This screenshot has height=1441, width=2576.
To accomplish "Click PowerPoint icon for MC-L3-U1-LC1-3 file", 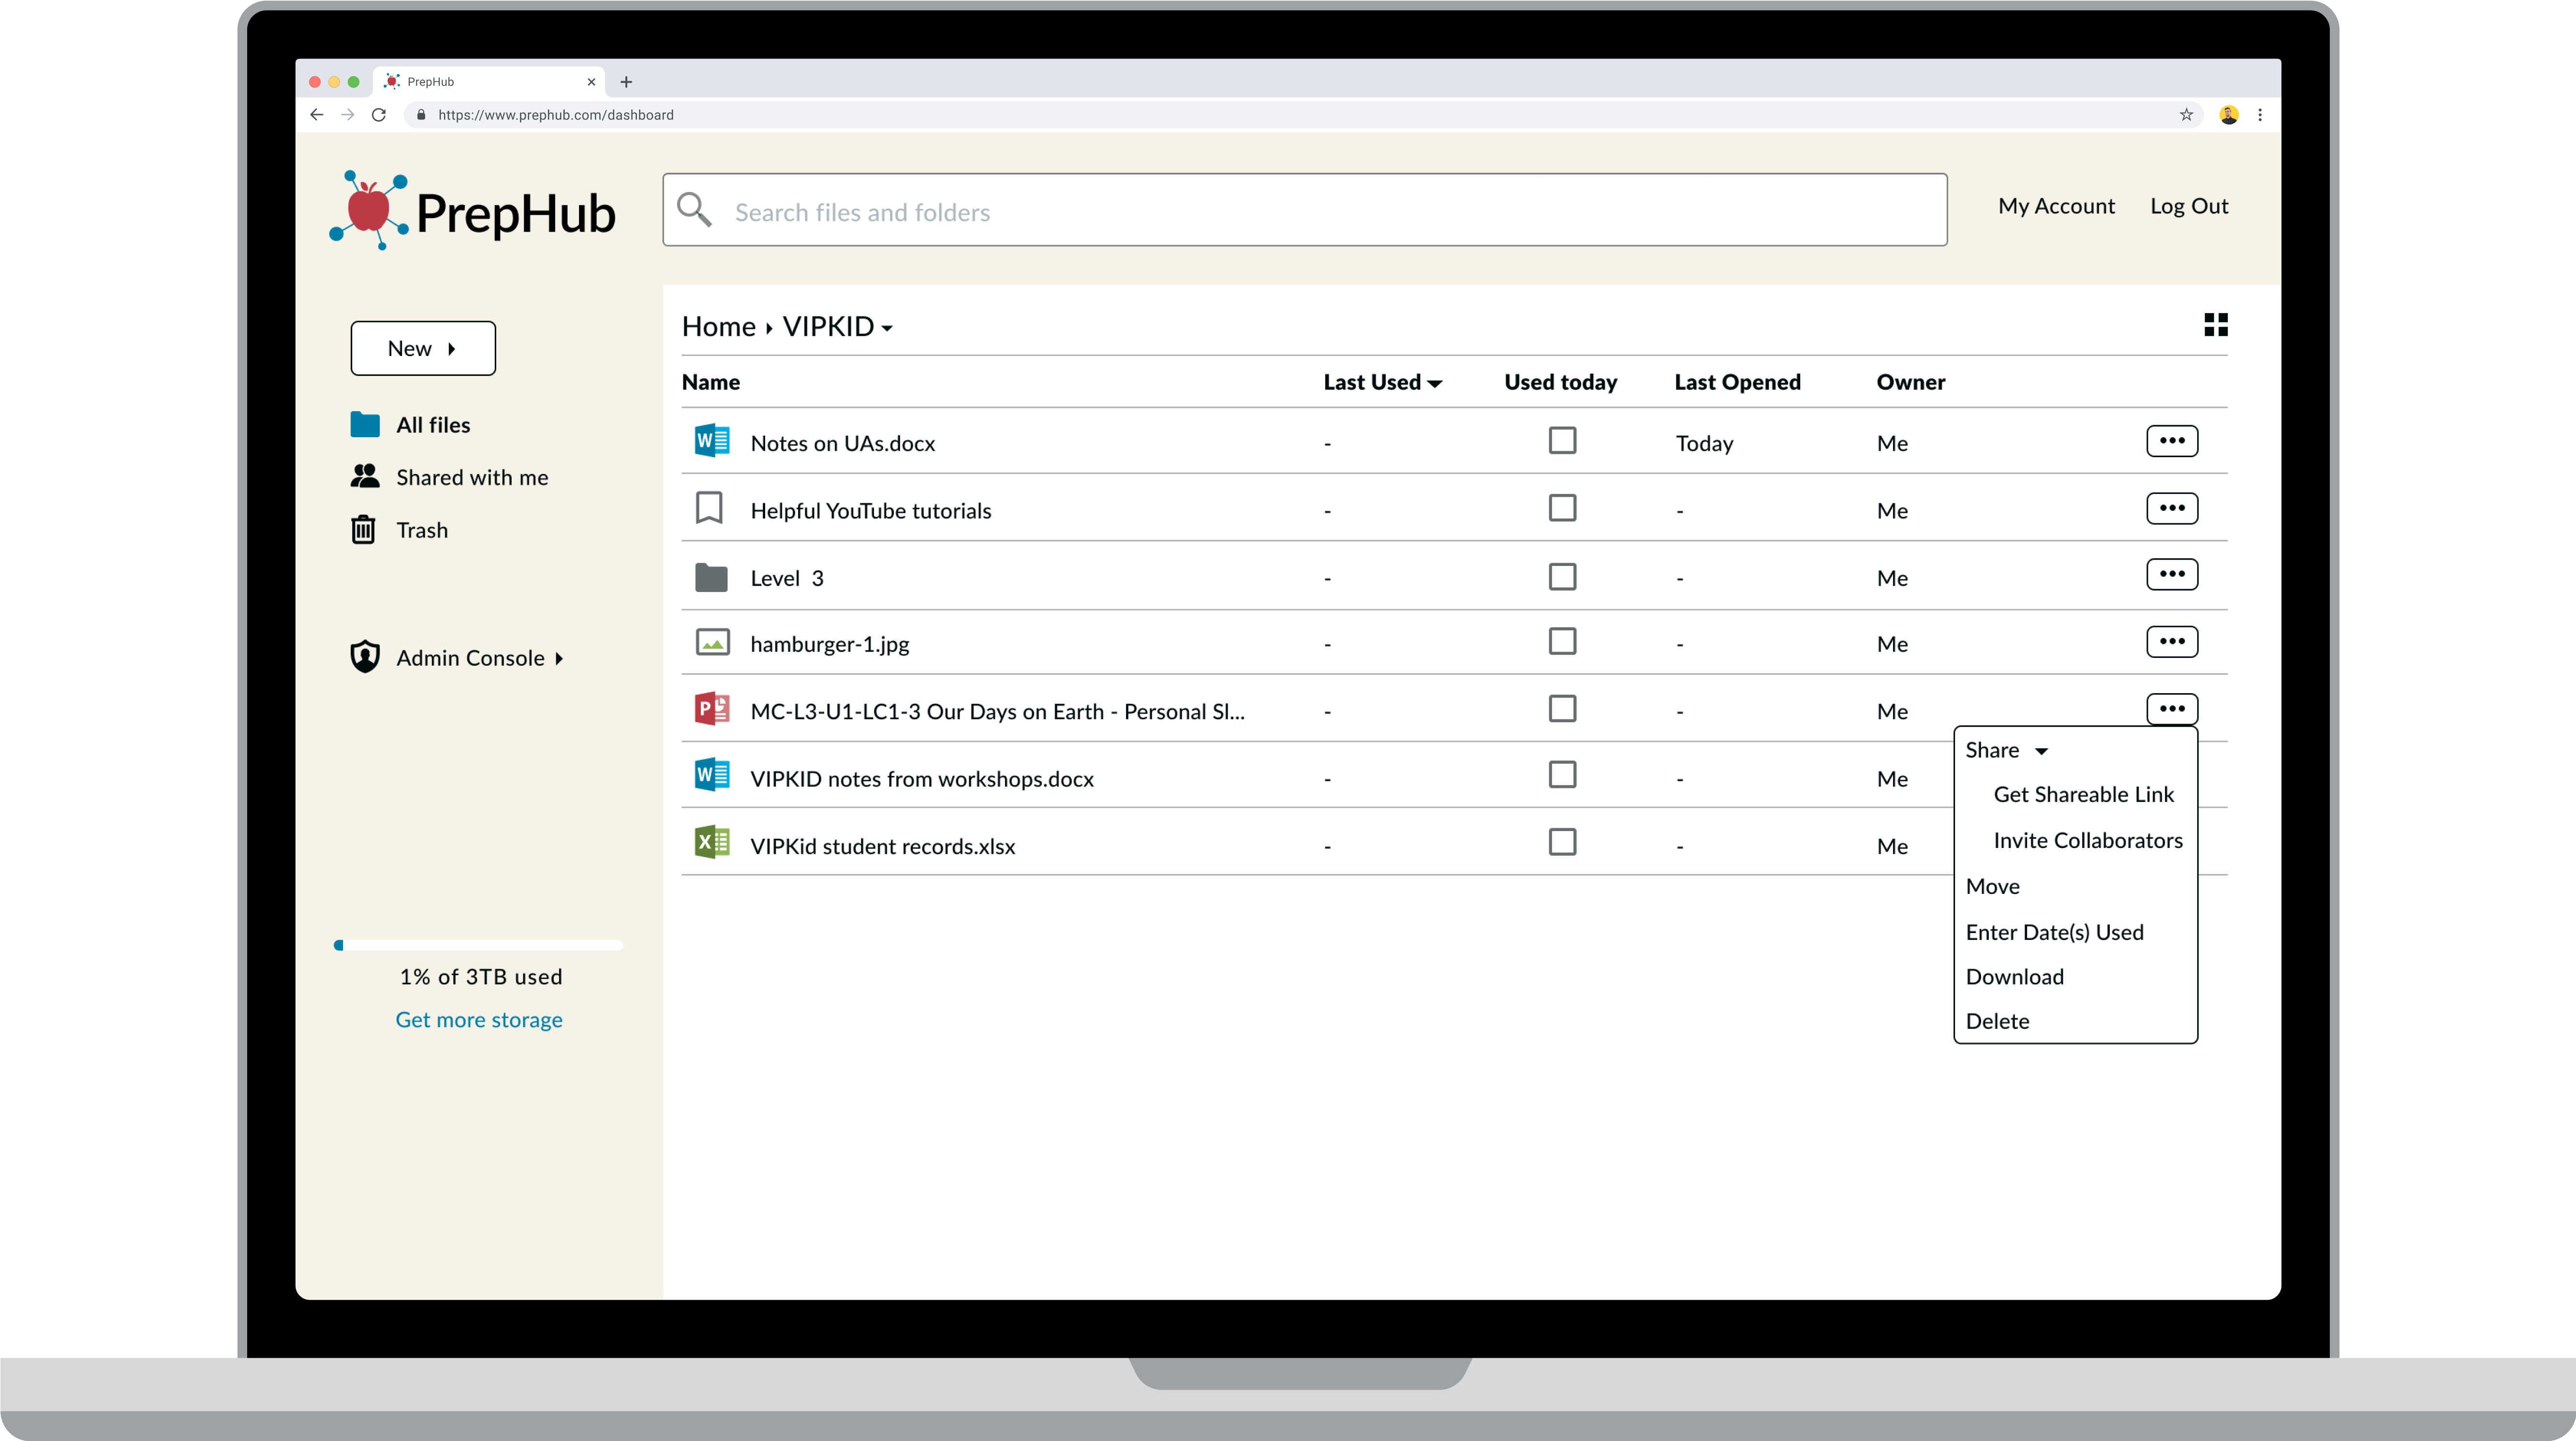I will pos(712,709).
